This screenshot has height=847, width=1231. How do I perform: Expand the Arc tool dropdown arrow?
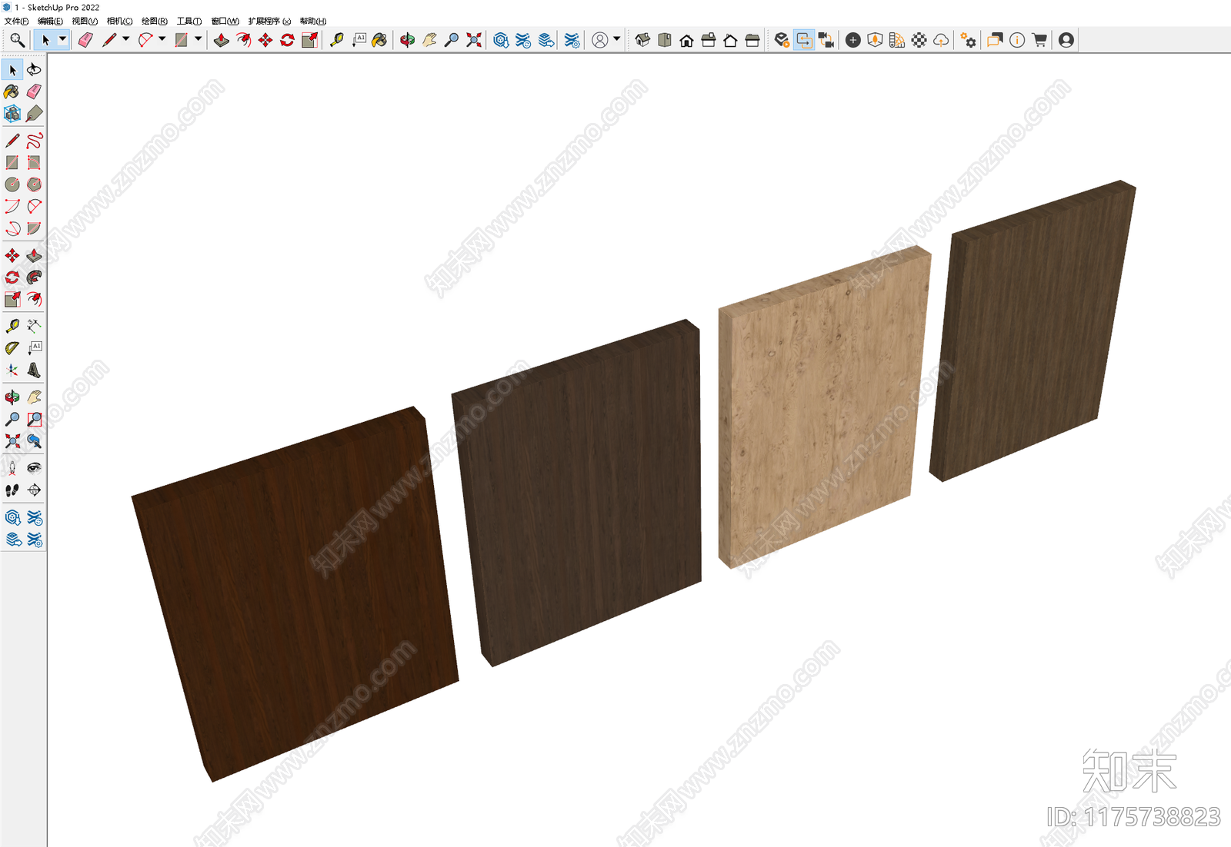point(162,39)
